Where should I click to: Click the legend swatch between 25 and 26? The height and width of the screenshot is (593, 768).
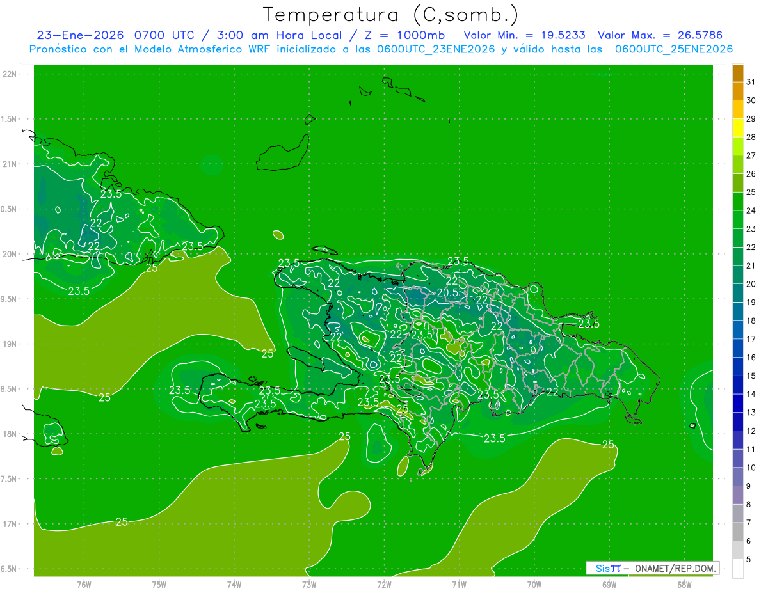(x=739, y=183)
